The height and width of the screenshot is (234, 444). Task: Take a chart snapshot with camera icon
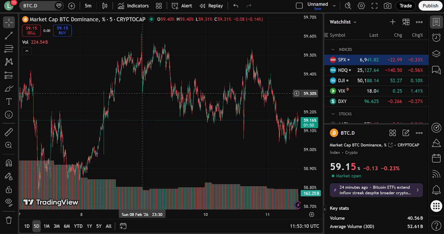pyautogui.click(x=387, y=6)
